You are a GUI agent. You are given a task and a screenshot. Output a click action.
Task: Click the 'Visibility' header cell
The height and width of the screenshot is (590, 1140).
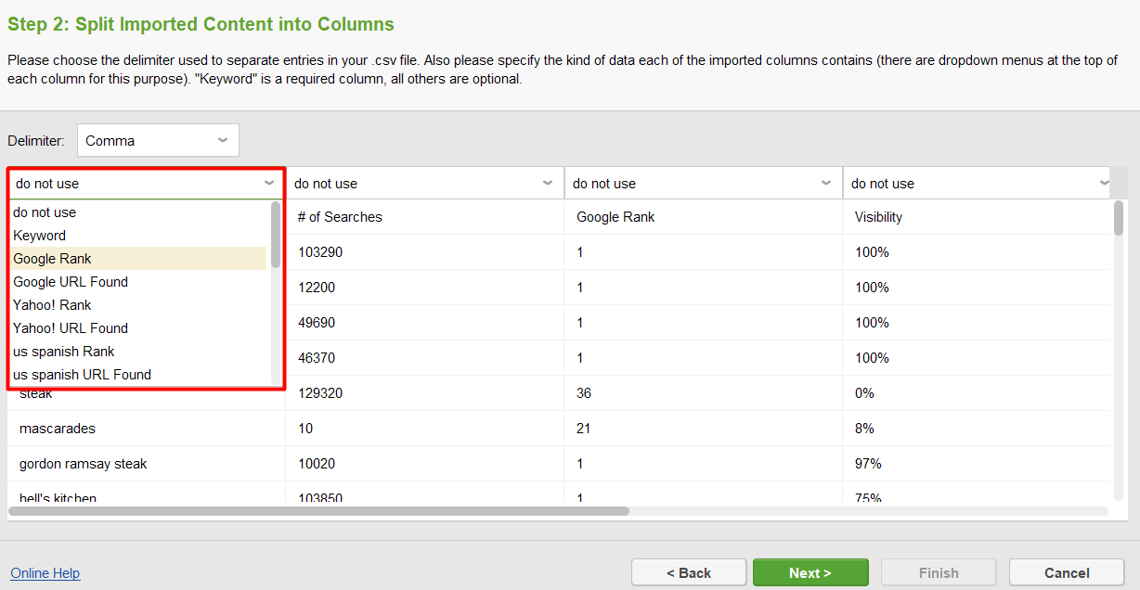coord(977,217)
